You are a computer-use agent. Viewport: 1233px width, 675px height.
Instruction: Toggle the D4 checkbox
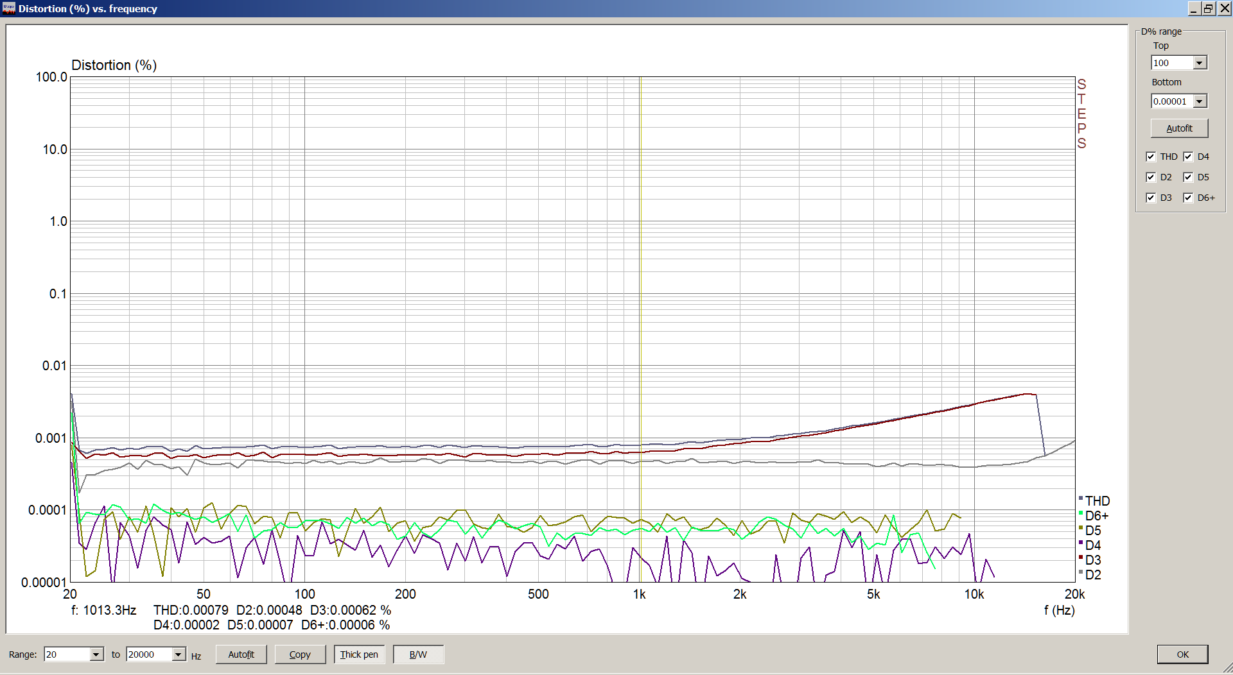click(1188, 157)
